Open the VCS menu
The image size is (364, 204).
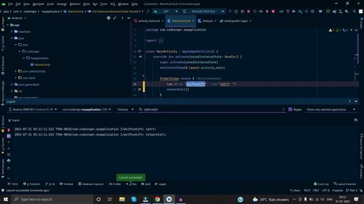point(113,4)
